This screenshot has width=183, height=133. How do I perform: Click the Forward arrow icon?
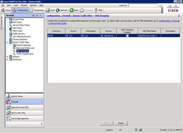pos(82,10)
